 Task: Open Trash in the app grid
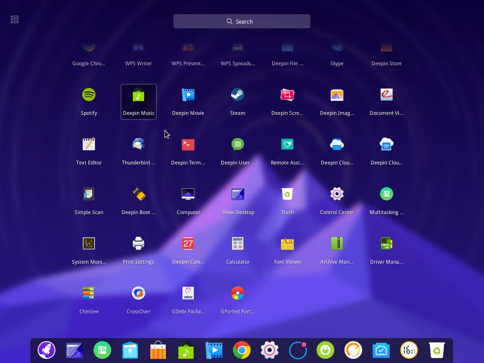tap(287, 194)
